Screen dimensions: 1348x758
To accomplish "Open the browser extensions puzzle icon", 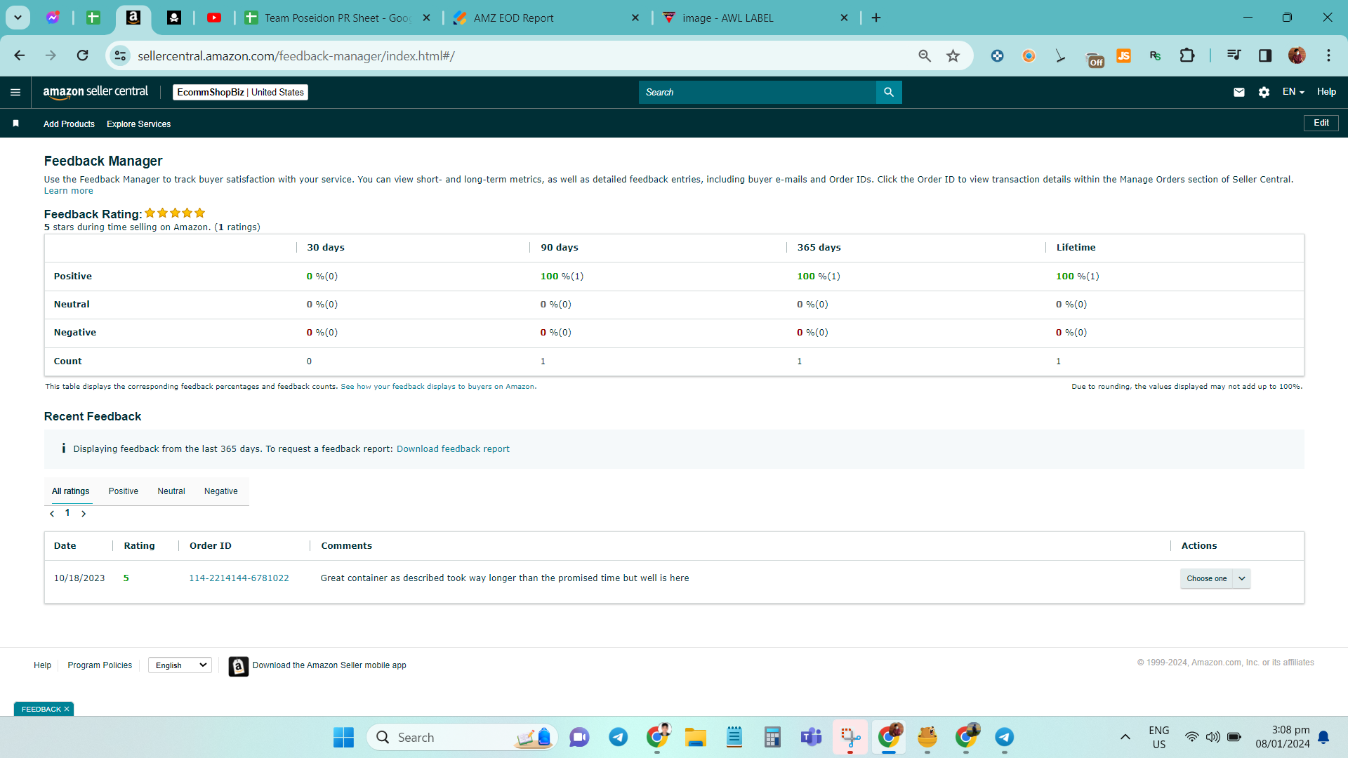I will coord(1187,55).
